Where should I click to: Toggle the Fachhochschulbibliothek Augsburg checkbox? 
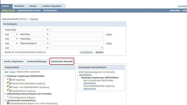coord(8,82)
